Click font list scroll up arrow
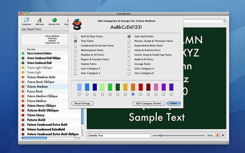This screenshot has height=153, width=245. coord(82,132)
